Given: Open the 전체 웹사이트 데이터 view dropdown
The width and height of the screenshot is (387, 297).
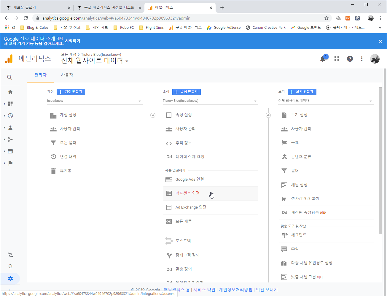Looking at the screenshot, I should [326, 101].
